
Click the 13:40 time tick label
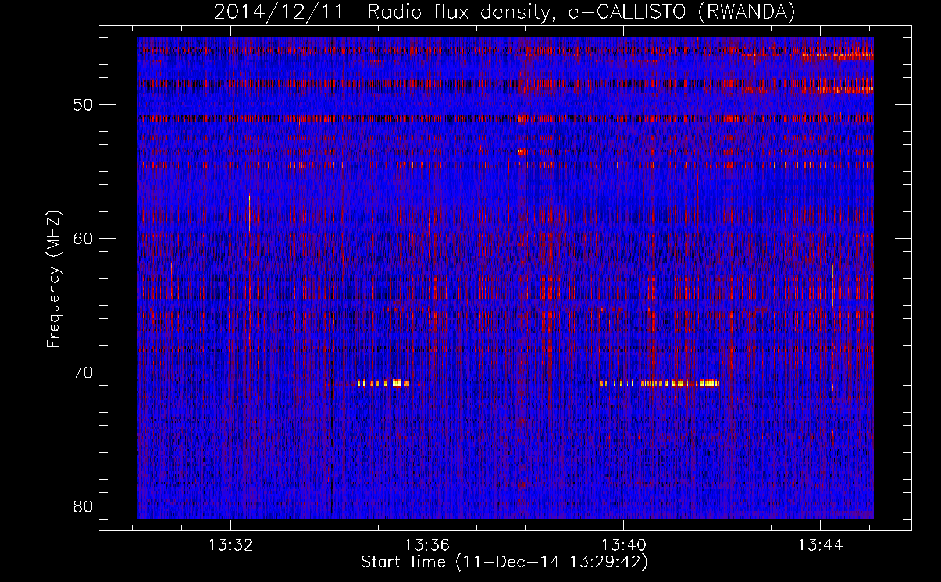click(624, 545)
